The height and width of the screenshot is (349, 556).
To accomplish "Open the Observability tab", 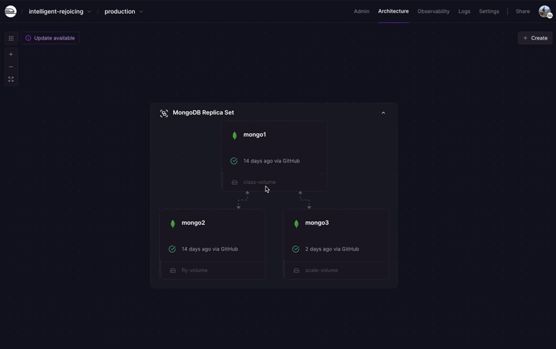I will click(433, 11).
